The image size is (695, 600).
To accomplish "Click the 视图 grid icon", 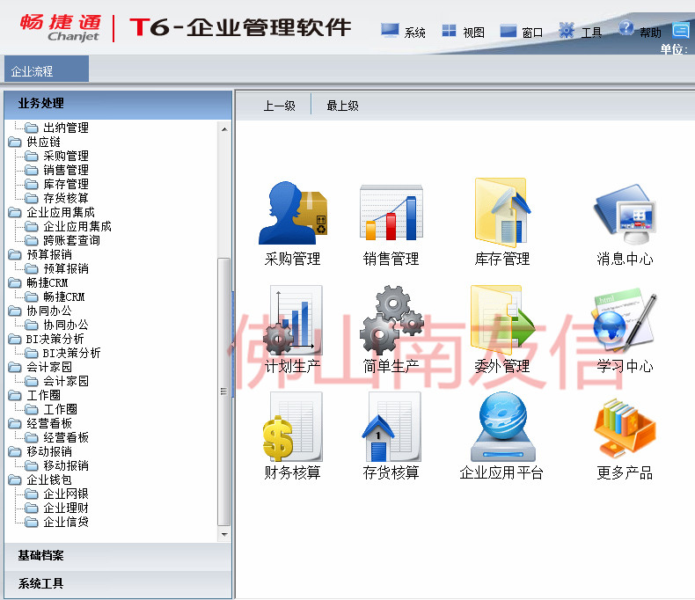I will (x=449, y=30).
